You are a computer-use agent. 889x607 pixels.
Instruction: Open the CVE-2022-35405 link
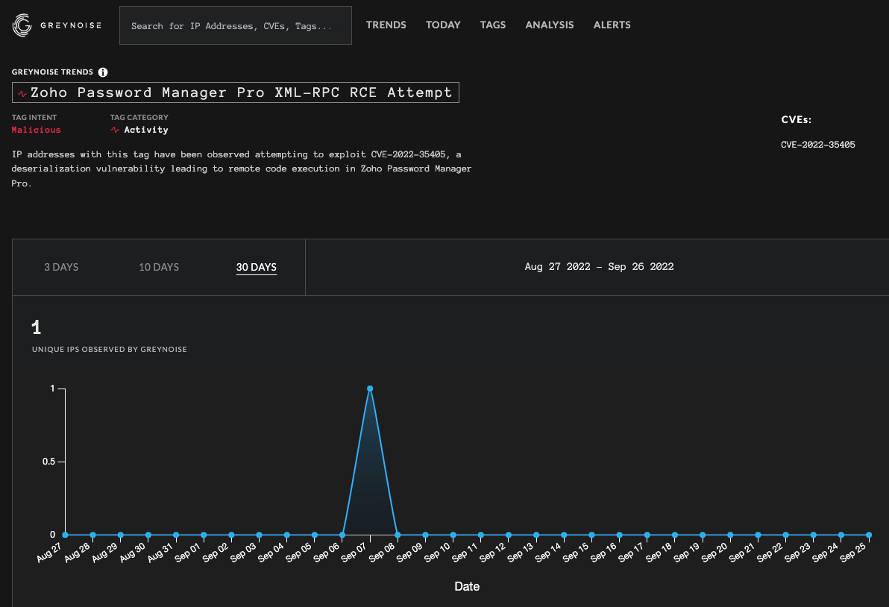(818, 145)
